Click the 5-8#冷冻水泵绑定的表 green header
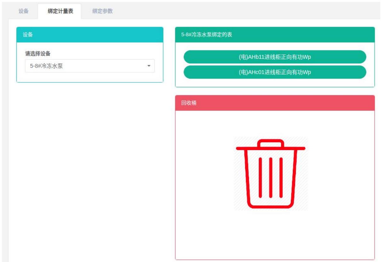381x262 pixels. pyautogui.click(x=275, y=35)
